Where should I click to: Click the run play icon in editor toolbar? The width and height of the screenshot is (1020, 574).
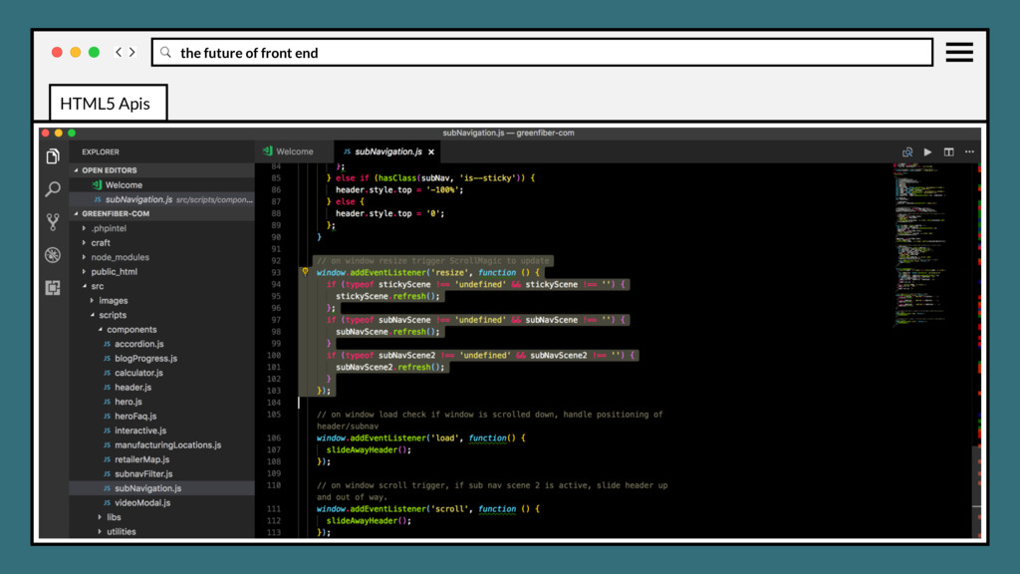click(928, 151)
